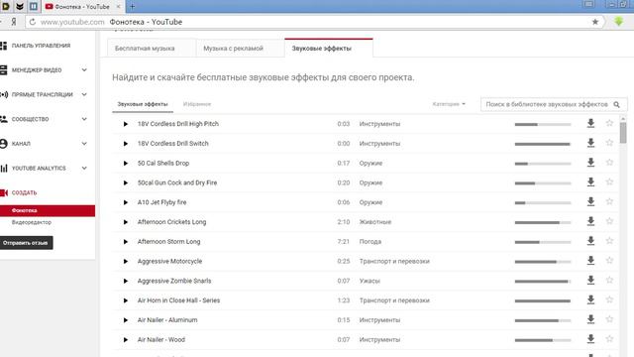Download 18V Cordless Drill High Pitch
Image resolution: width=634 pixels, height=357 pixels.
[590, 123]
